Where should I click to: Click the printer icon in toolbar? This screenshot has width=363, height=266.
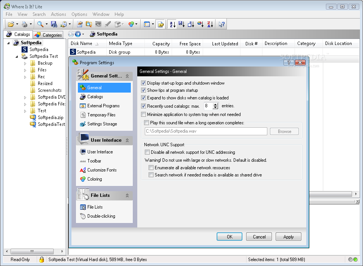[x=24, y=24]
